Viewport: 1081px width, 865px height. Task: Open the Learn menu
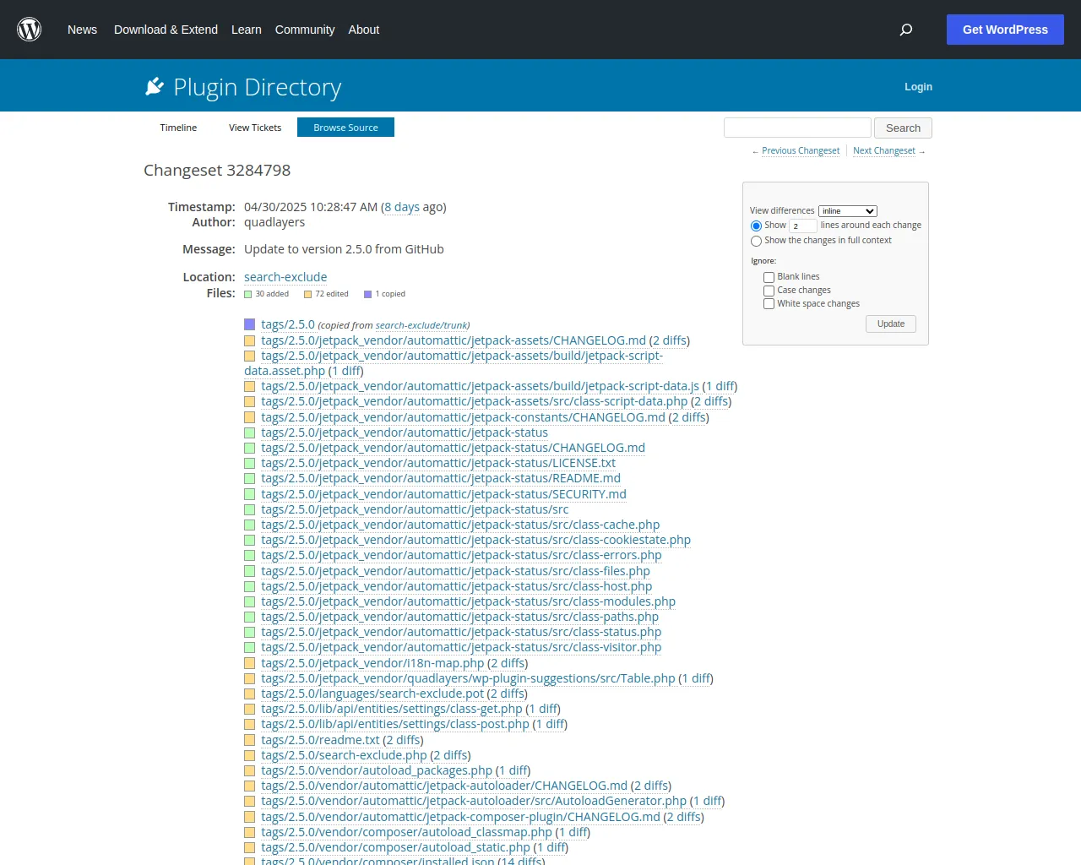point(247,30)
